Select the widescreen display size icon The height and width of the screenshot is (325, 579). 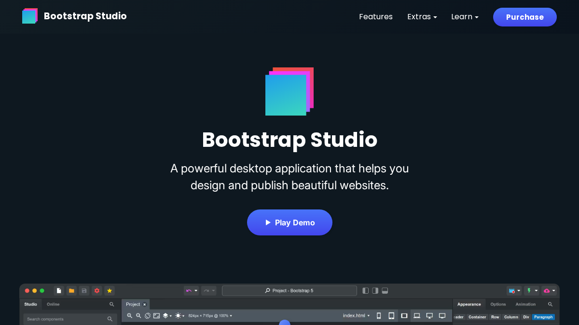(x=442, y=316)
